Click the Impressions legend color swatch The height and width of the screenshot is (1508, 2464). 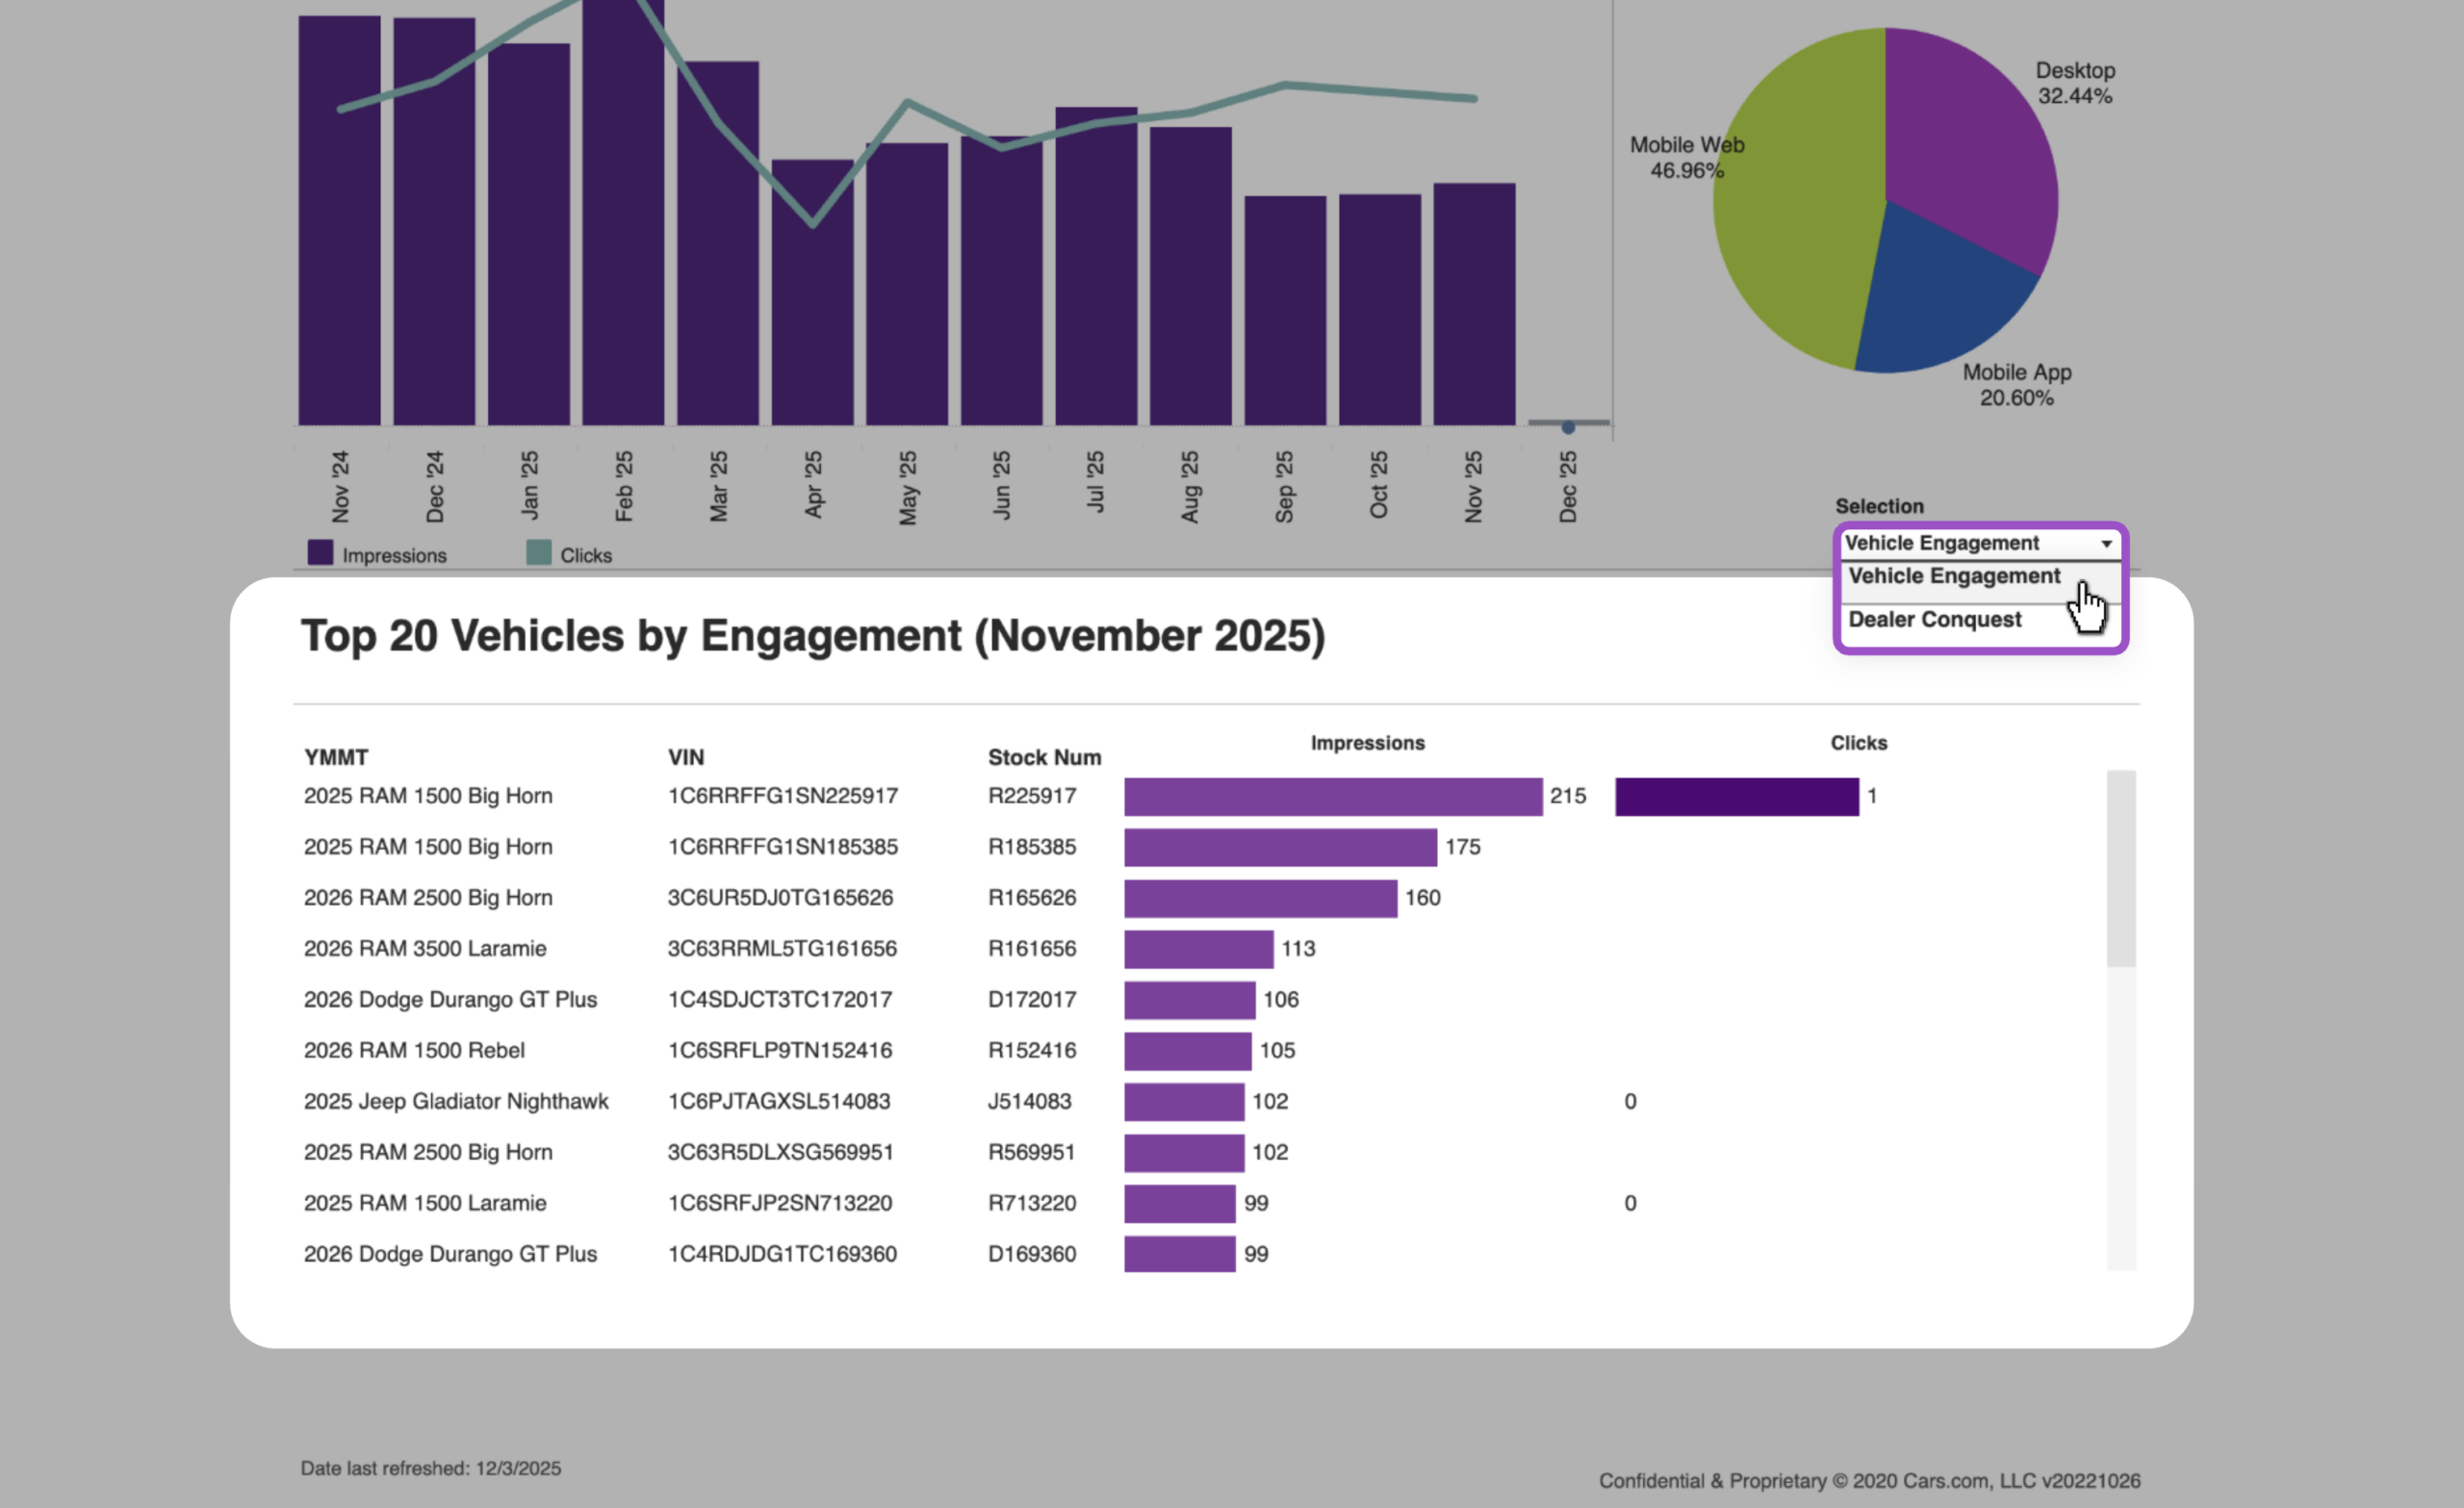click(x=320, y=553)
